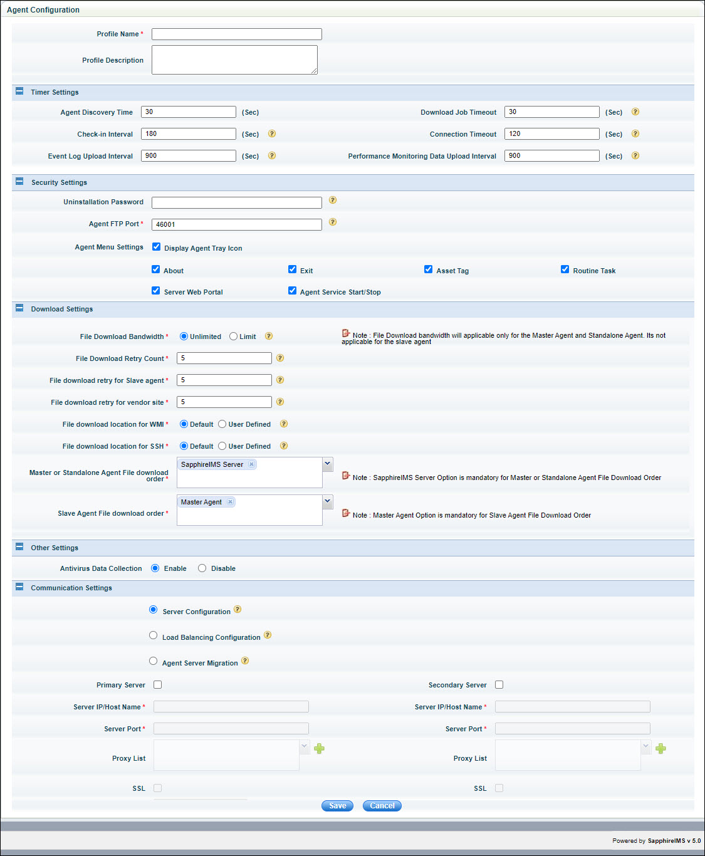Click help icon next to Load Balancing Configuration
This screenshot has height=856, width=705.
(268, 635)
